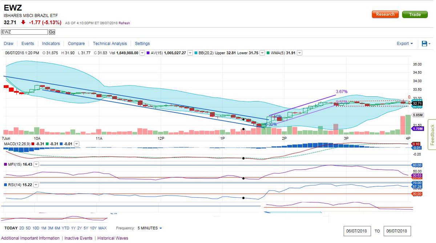Screen dimensions: 436x243
Task: Click the red MACD color swatch
Action: point(33,144)
